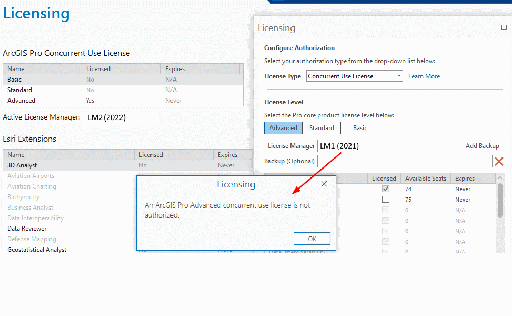Open the License Level selection area
Image resolution: width=512 pixels, height=316 pixels.
pyautogui.click(x=283, y=127)
